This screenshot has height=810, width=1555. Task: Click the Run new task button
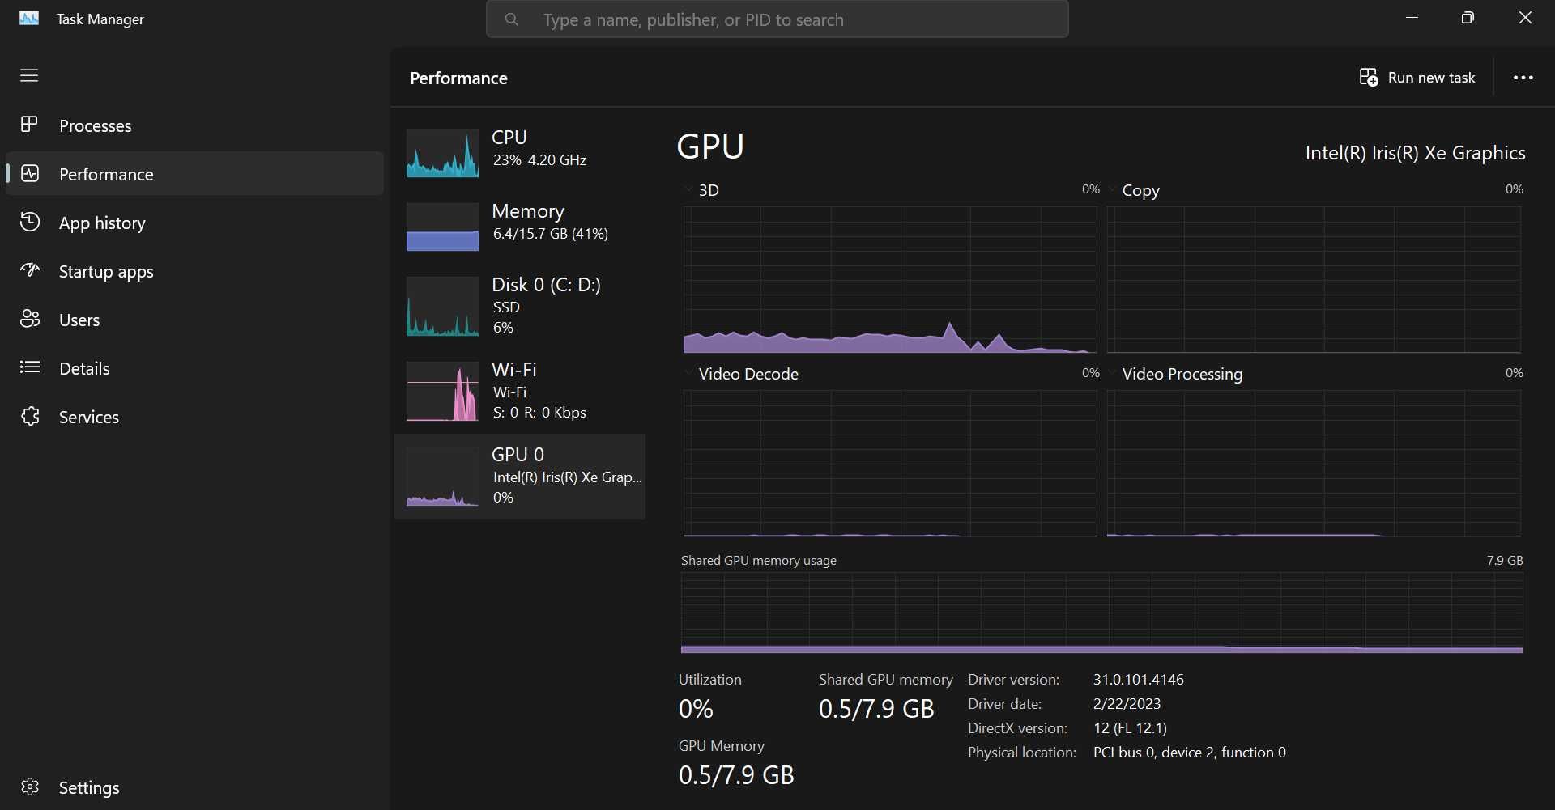(1417, 78)
